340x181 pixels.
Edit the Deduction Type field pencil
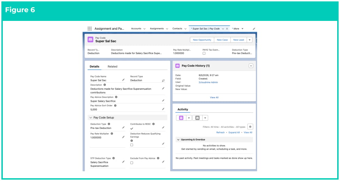point(123,127)
